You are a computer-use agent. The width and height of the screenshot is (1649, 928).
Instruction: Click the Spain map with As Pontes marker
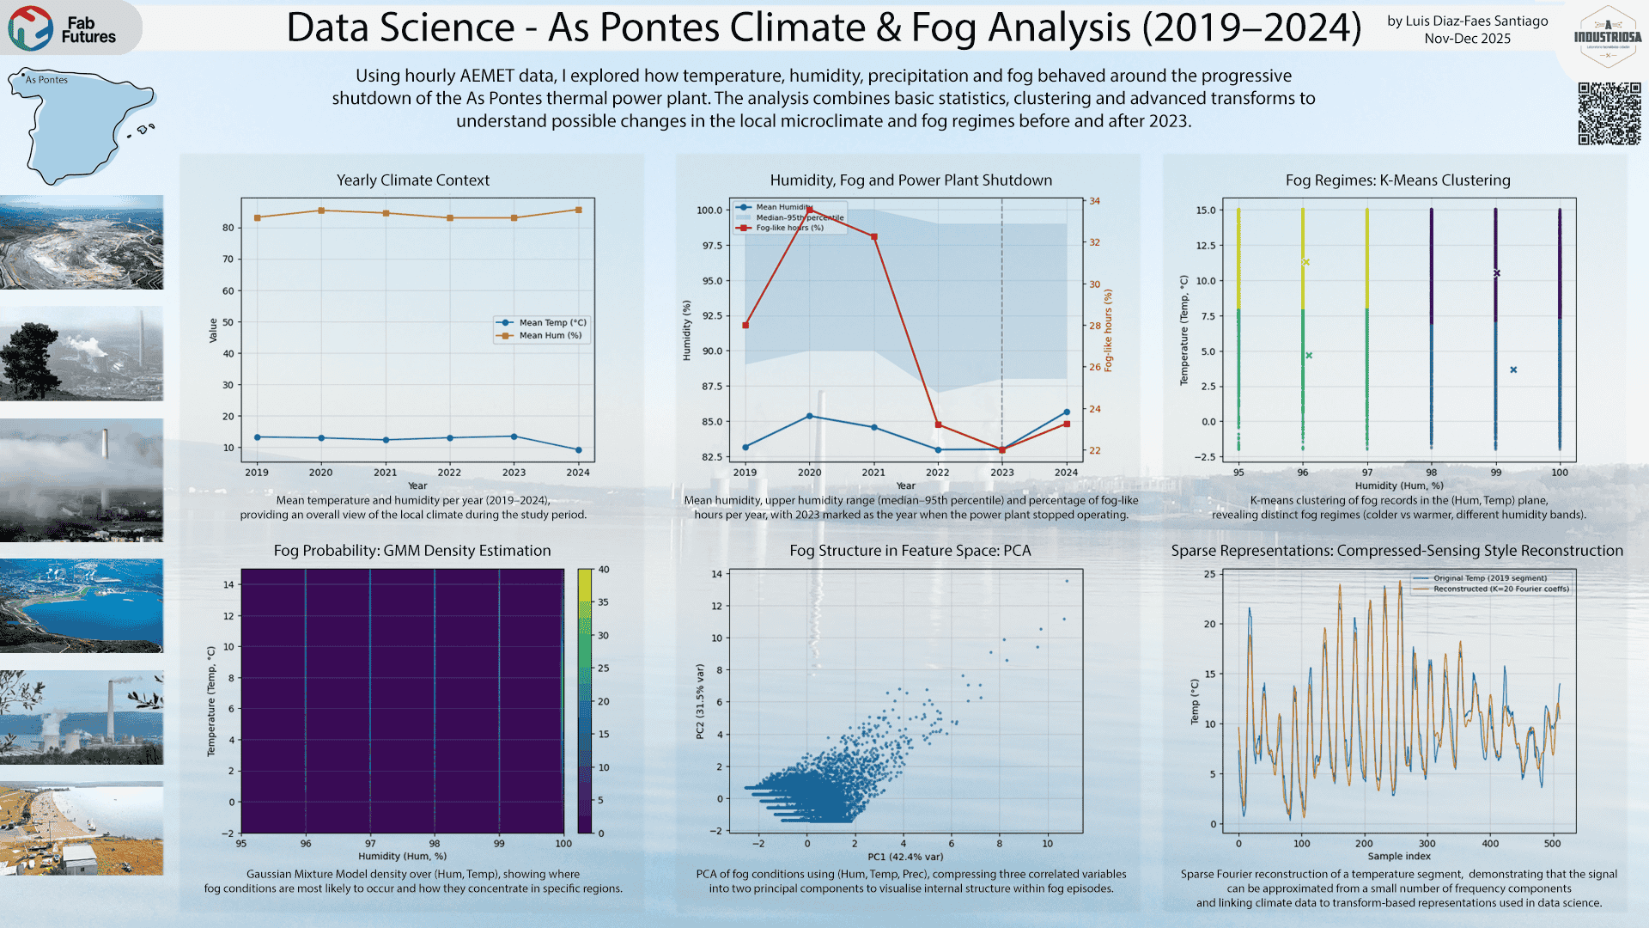coord(82,125)
